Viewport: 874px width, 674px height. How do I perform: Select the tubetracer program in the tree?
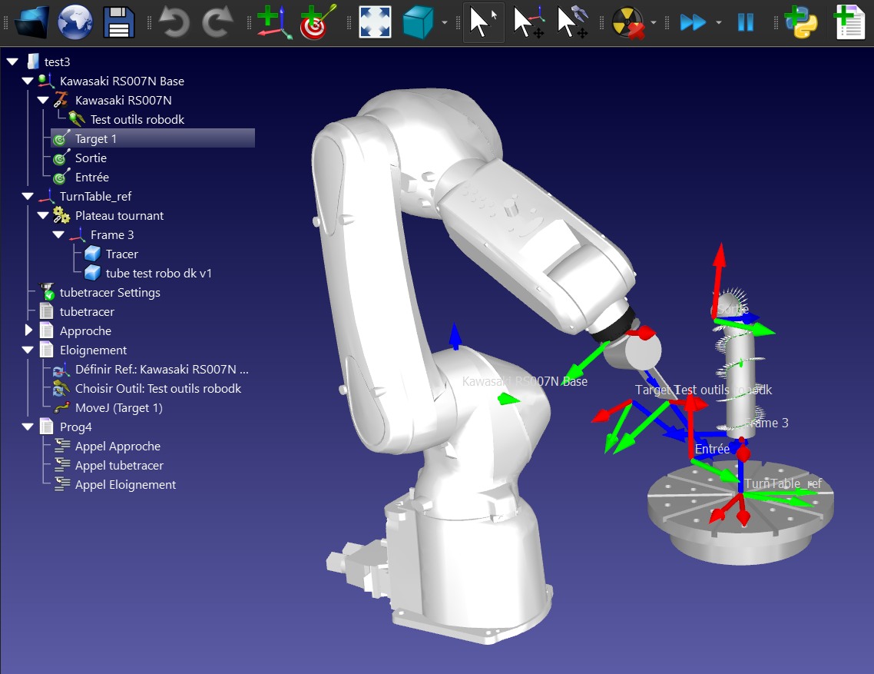click(x=87, y=312)
